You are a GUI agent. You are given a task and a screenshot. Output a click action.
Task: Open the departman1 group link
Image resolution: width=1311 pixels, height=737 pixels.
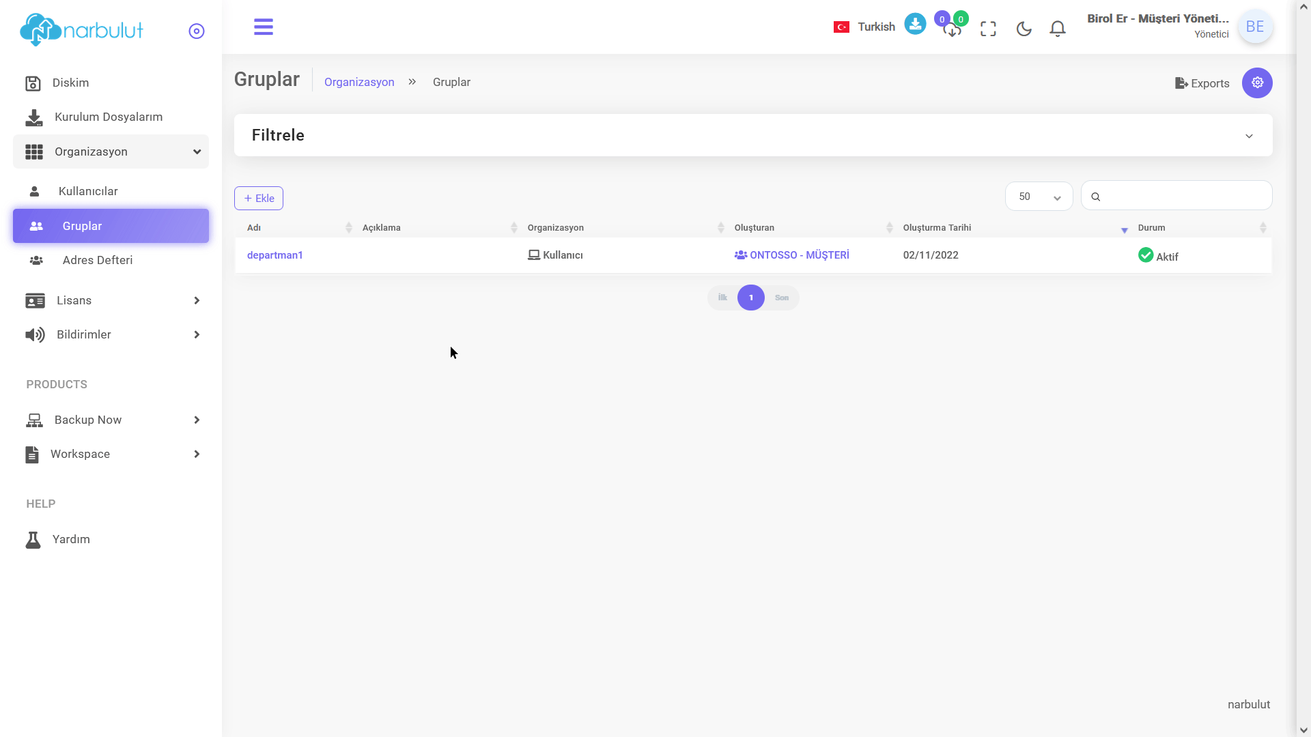[x=274, y=255]
